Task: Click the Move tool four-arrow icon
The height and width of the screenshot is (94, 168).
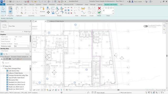Action: click(x=48, y=12)
